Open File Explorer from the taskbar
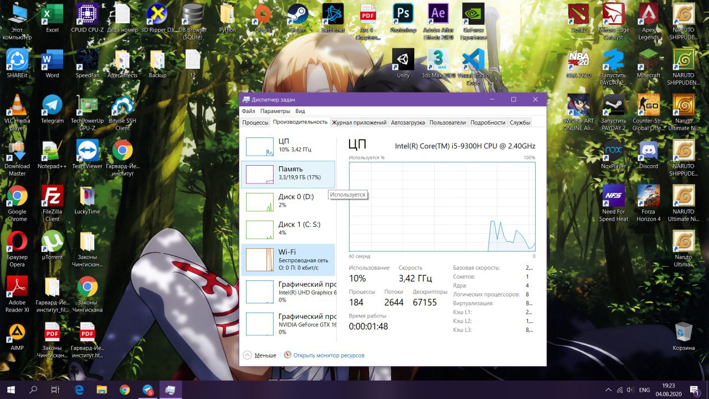Viewport: 709px width, 399px height. [101, 390]
